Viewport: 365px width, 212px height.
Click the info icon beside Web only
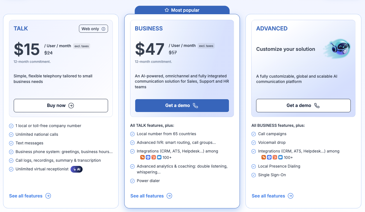tap(103, 29)
